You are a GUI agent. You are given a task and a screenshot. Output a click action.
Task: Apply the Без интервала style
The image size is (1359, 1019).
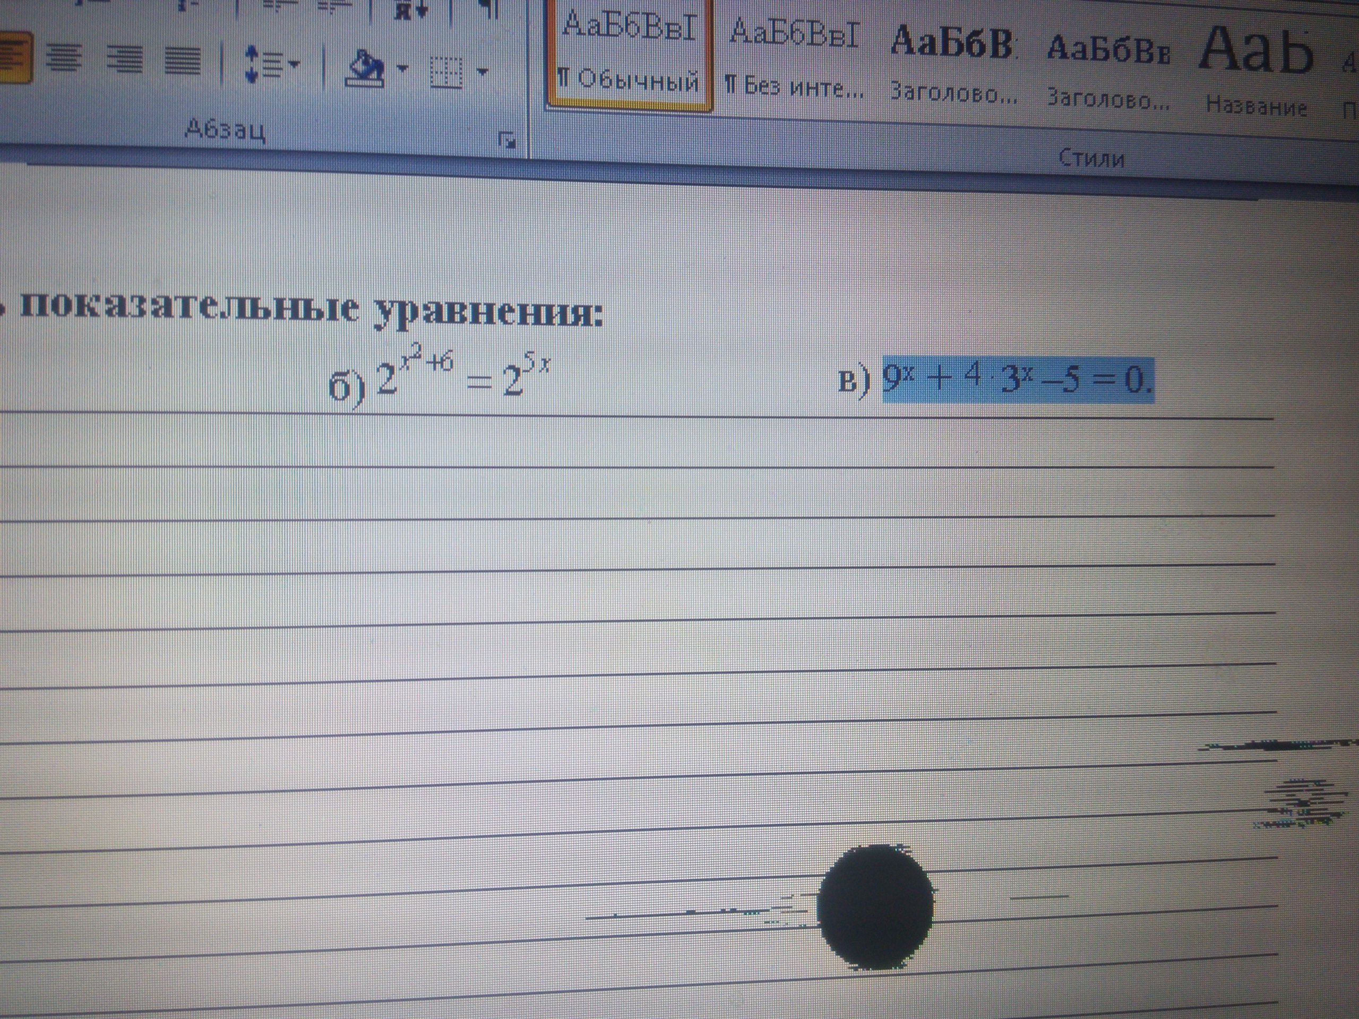tap(794, 58)
